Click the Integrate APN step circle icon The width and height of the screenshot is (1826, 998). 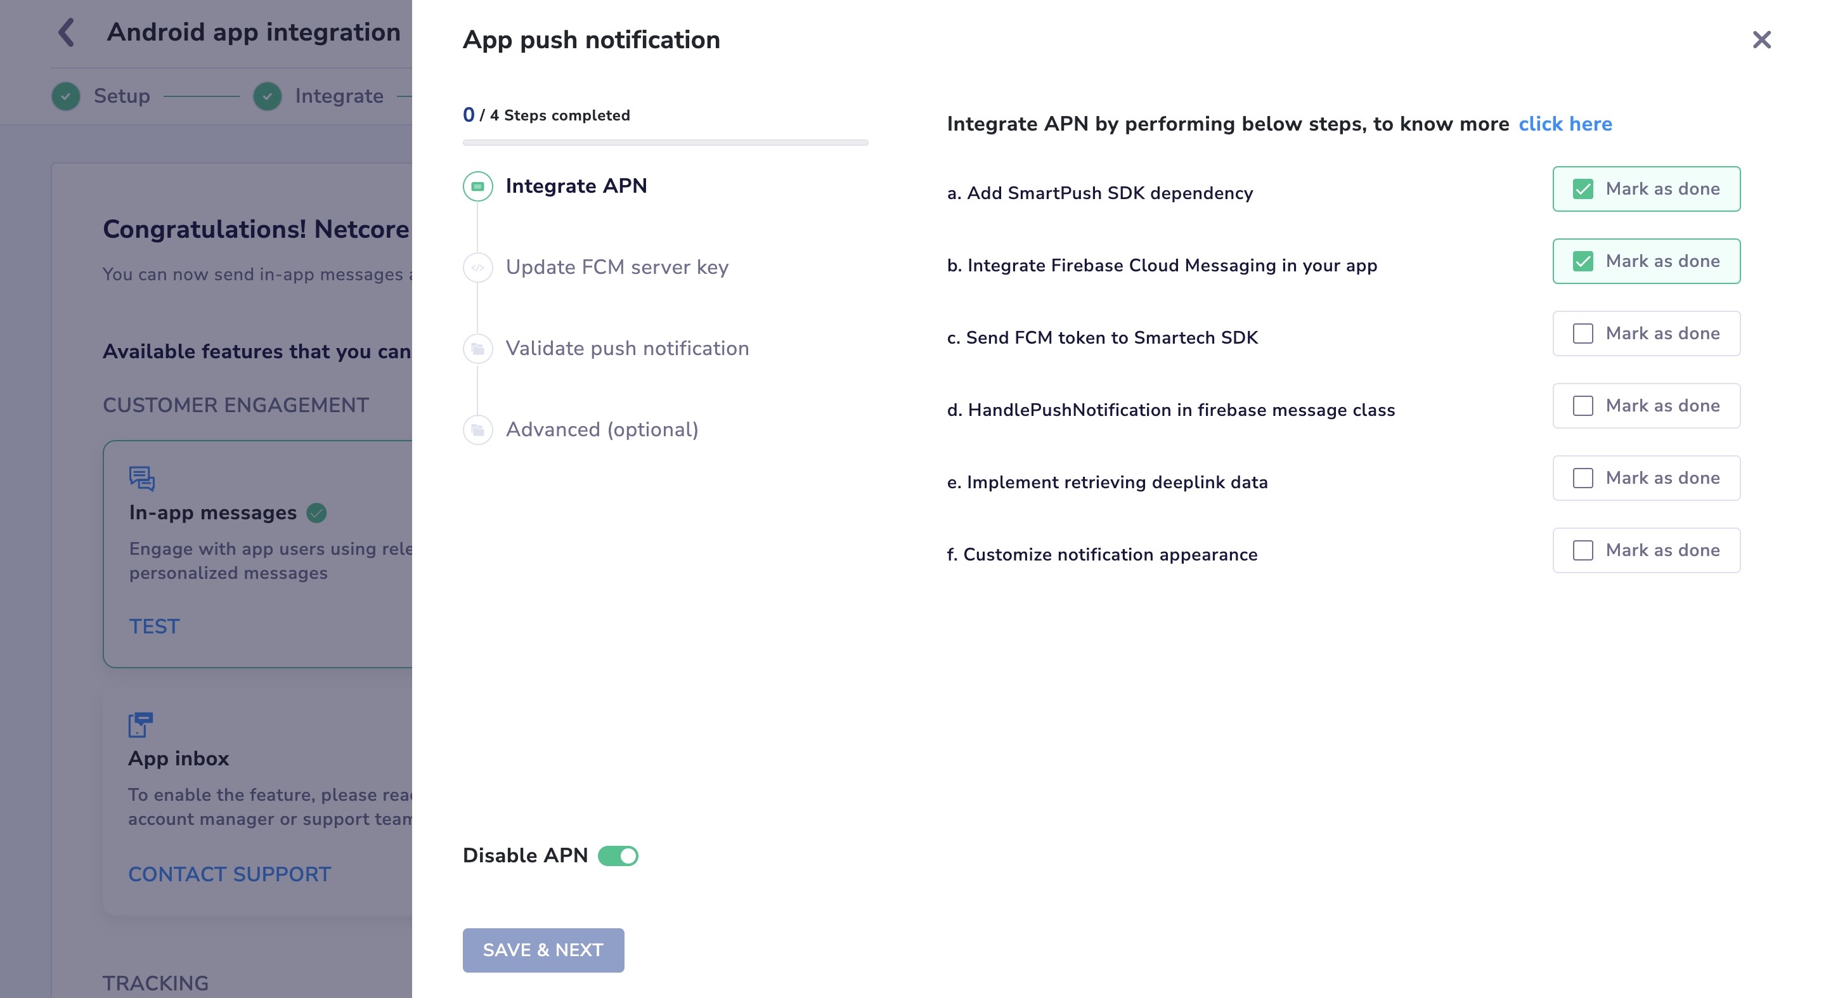click(478, 186)
